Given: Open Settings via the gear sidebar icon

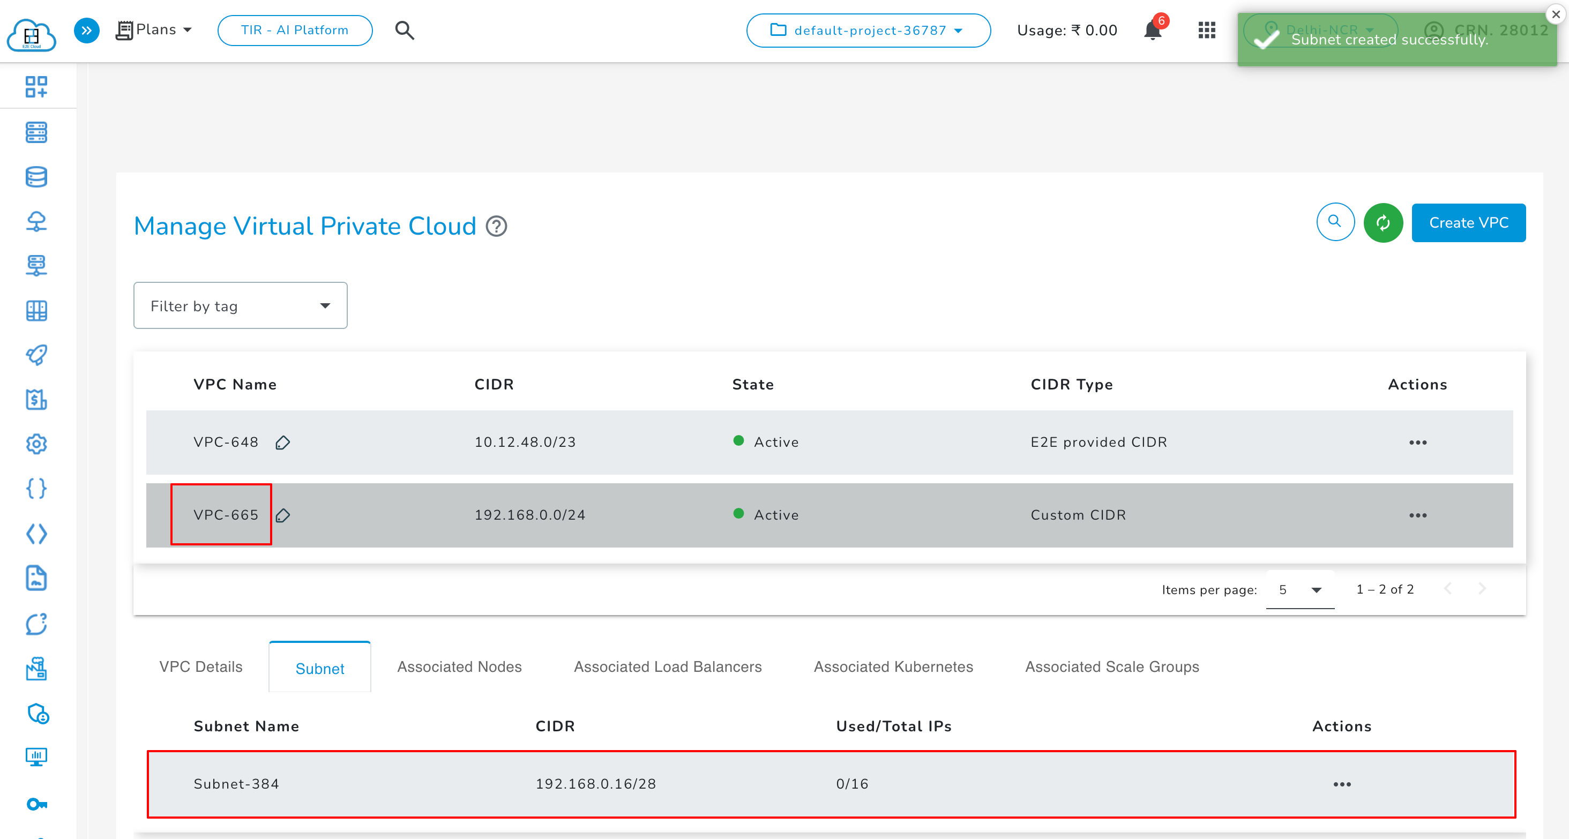Looking at the screenshot, I should pyautogui.click(x=36, y=444).
